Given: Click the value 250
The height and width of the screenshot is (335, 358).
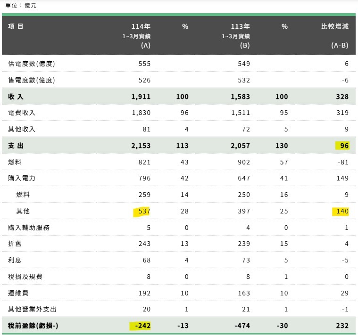Looking at the screenshot, I should (x=244, y=195).
